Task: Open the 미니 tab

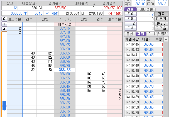Action: (151, 34)
